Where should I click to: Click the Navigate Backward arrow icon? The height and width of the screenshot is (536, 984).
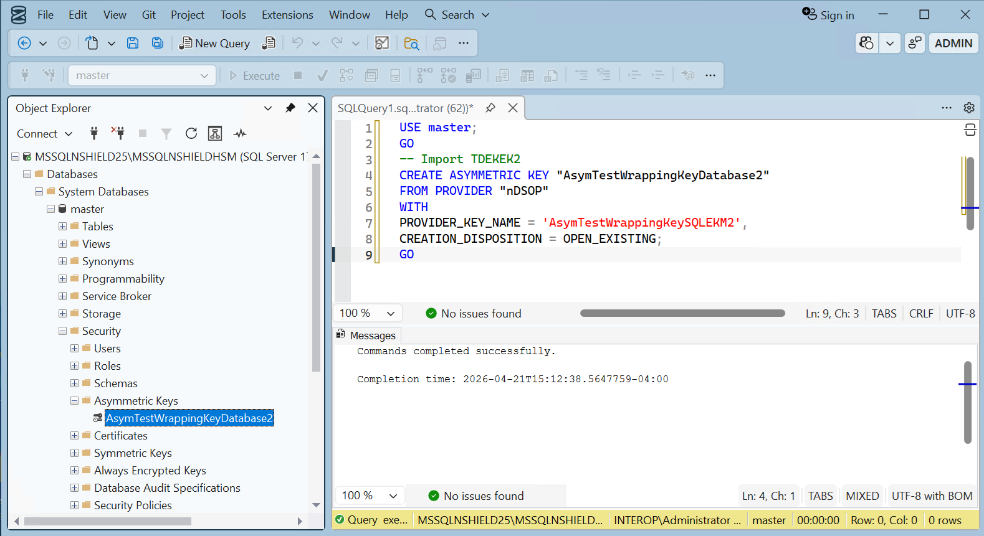[x=24, y=43]
